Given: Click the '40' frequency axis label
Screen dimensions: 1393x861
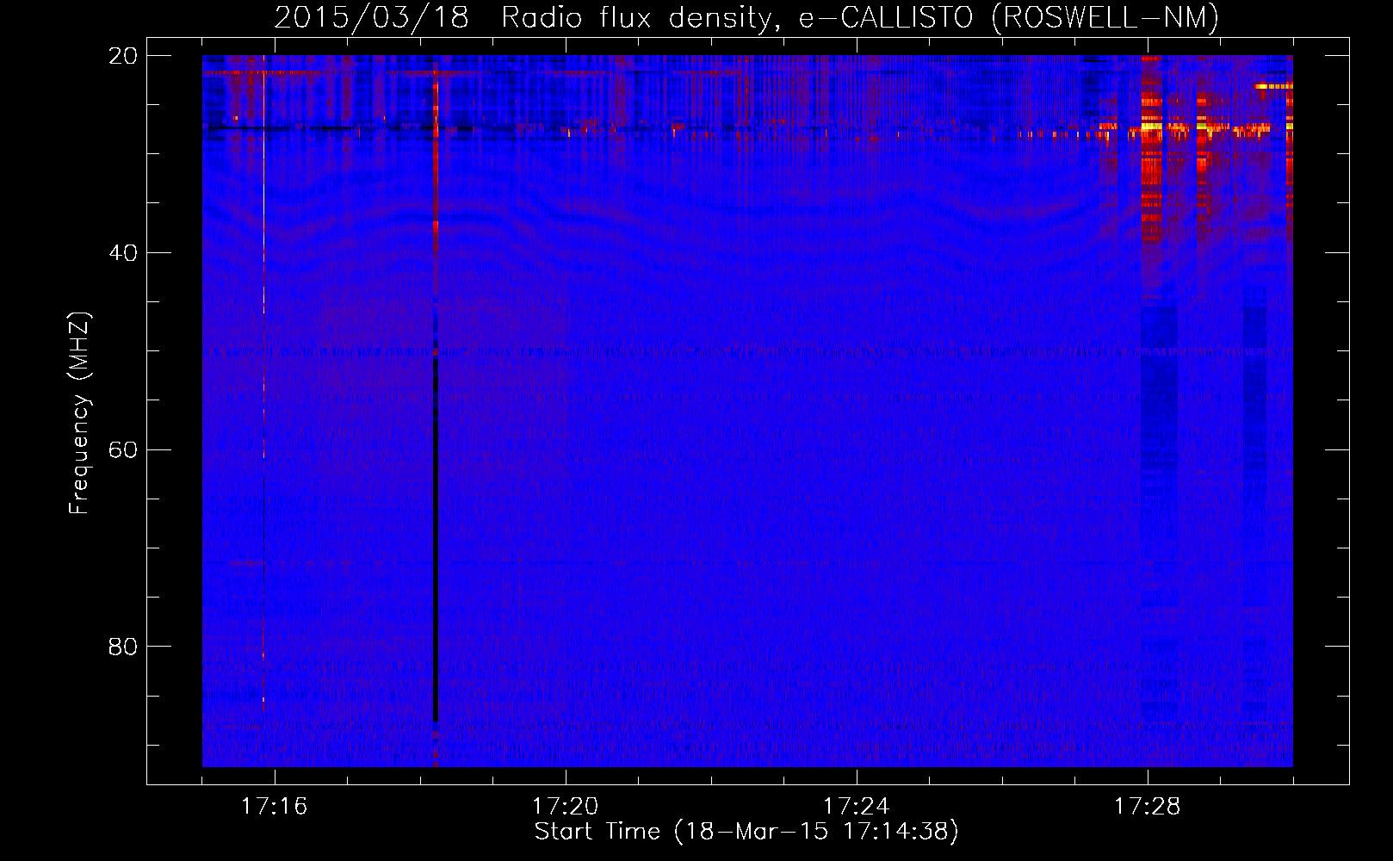Looking at the screenshot, I should coord(122,253).
